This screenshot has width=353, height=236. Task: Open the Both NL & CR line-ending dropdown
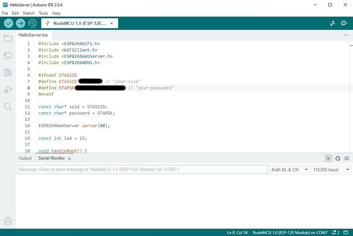coord(290,170)
